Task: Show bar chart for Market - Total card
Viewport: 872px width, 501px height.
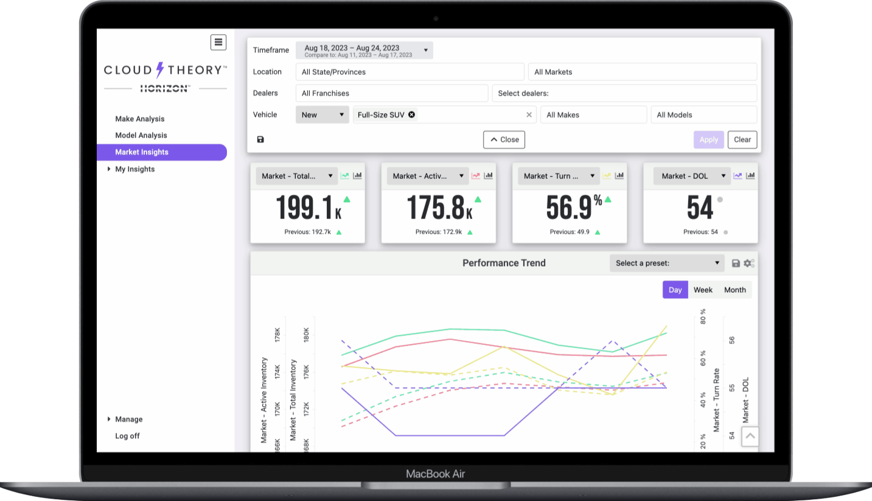Action: coord(357,176)
